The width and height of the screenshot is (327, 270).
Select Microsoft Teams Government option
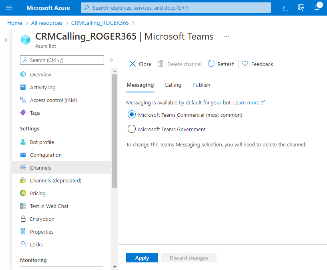point(132,129)
